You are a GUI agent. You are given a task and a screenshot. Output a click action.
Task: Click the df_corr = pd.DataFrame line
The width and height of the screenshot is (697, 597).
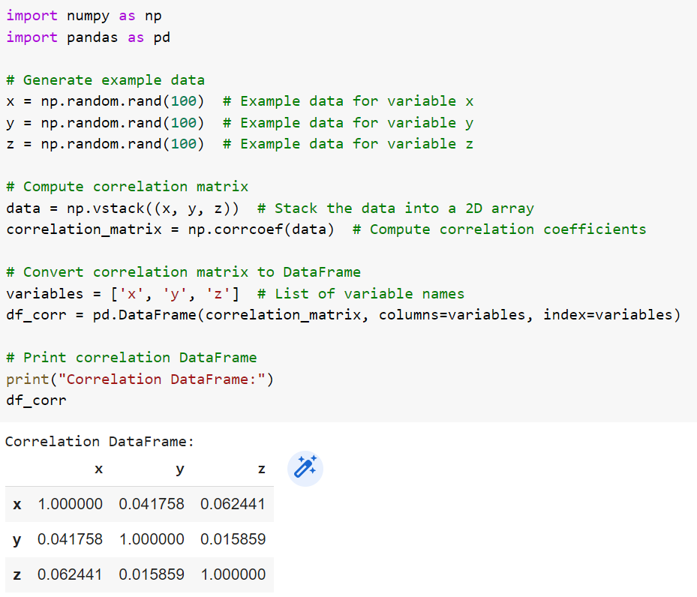[343, 315]
